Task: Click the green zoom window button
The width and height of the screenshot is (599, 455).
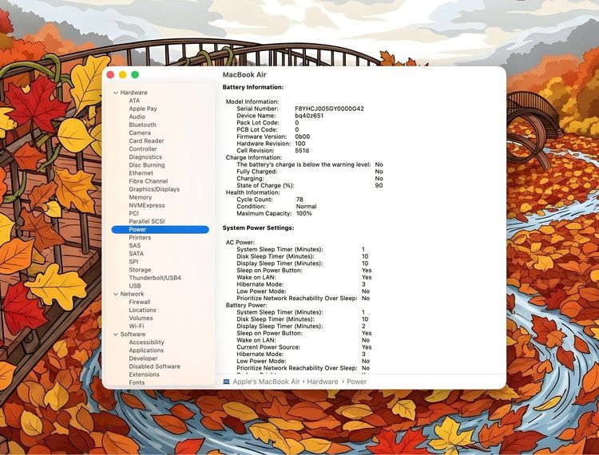Action: tap(135, 75)
